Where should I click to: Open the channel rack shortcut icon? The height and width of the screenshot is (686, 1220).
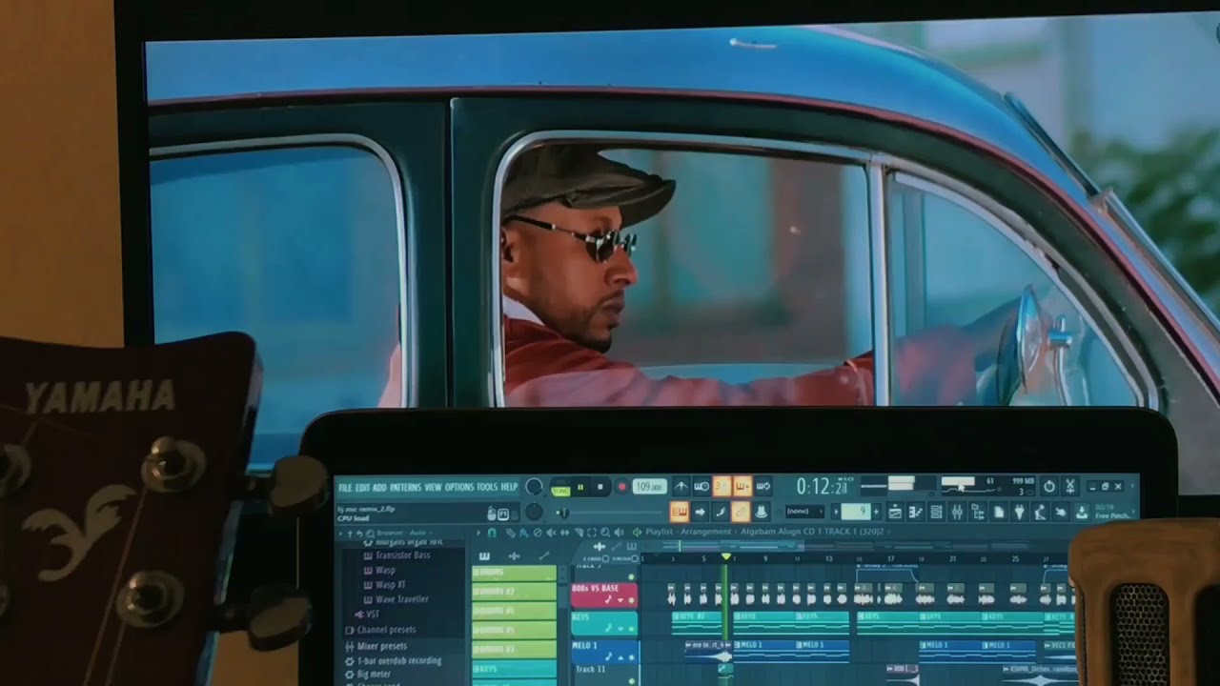point(936,513)
